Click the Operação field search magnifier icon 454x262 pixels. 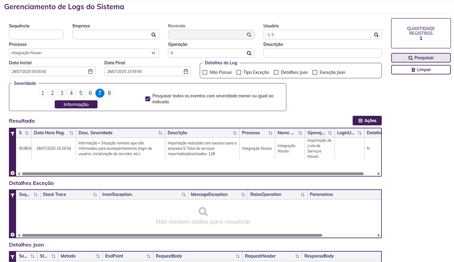pyautogui.click(x=249, y=53)
